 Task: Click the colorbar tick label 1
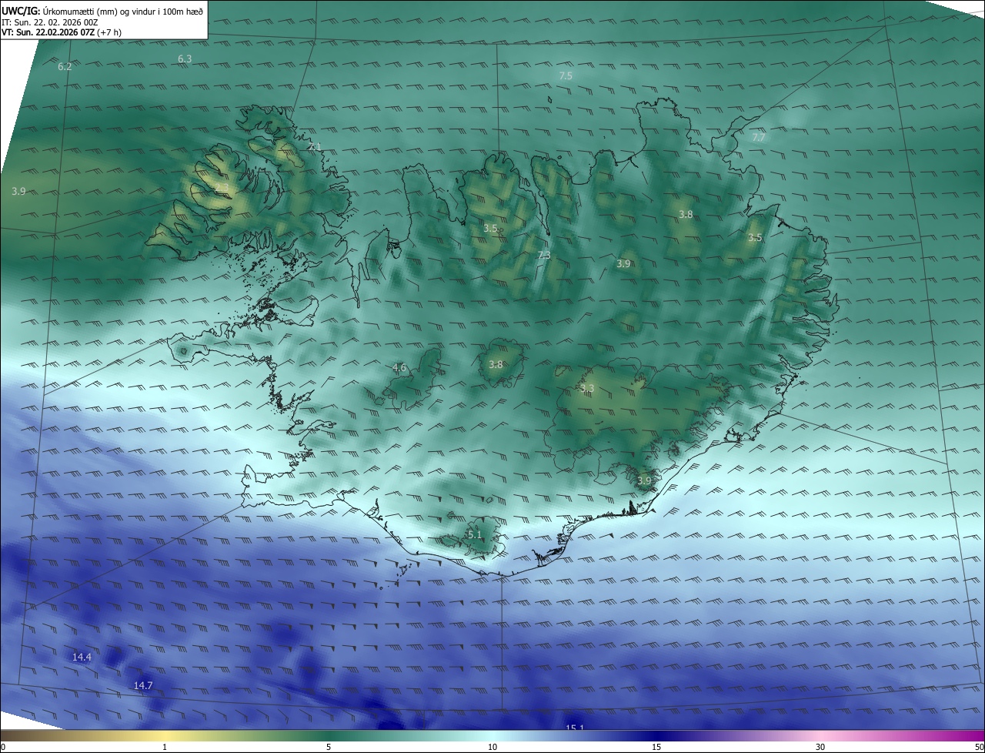click(x=165, y=747)
